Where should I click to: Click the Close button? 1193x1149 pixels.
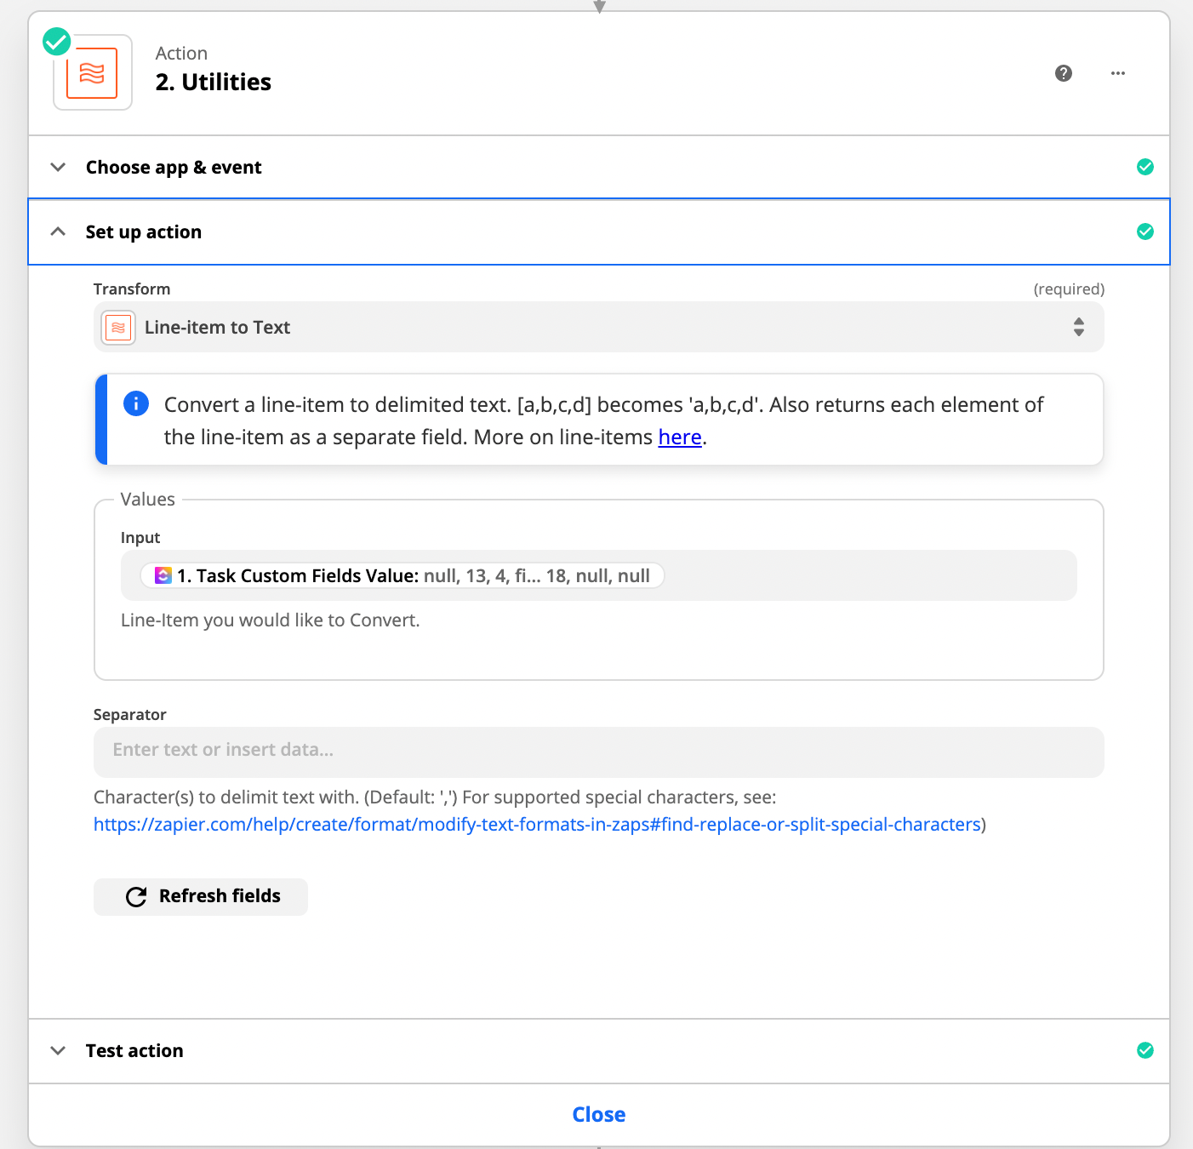(x=599, y=1115)
